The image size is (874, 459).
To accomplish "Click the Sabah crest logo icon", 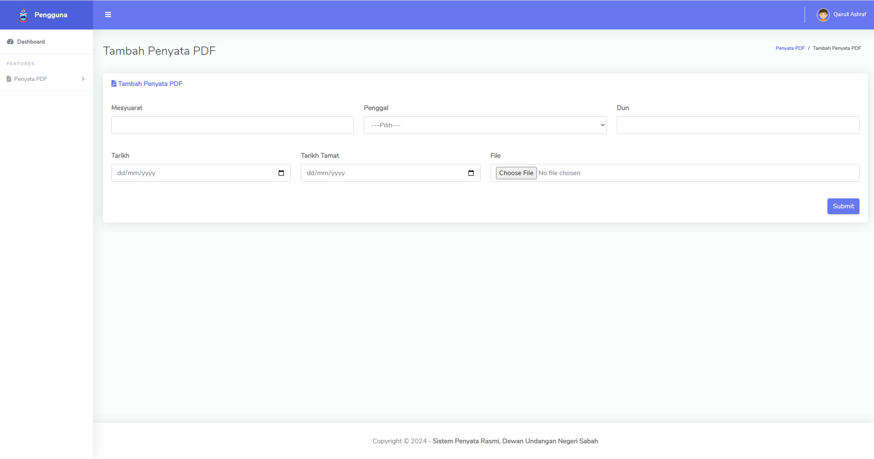I will tap(23, 15).
